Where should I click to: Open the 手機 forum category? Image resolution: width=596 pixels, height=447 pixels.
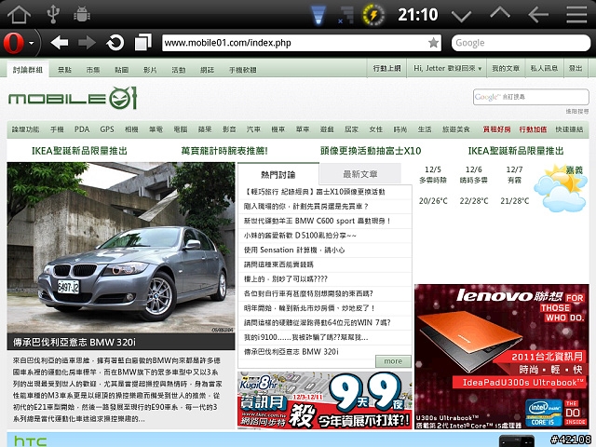57,129
